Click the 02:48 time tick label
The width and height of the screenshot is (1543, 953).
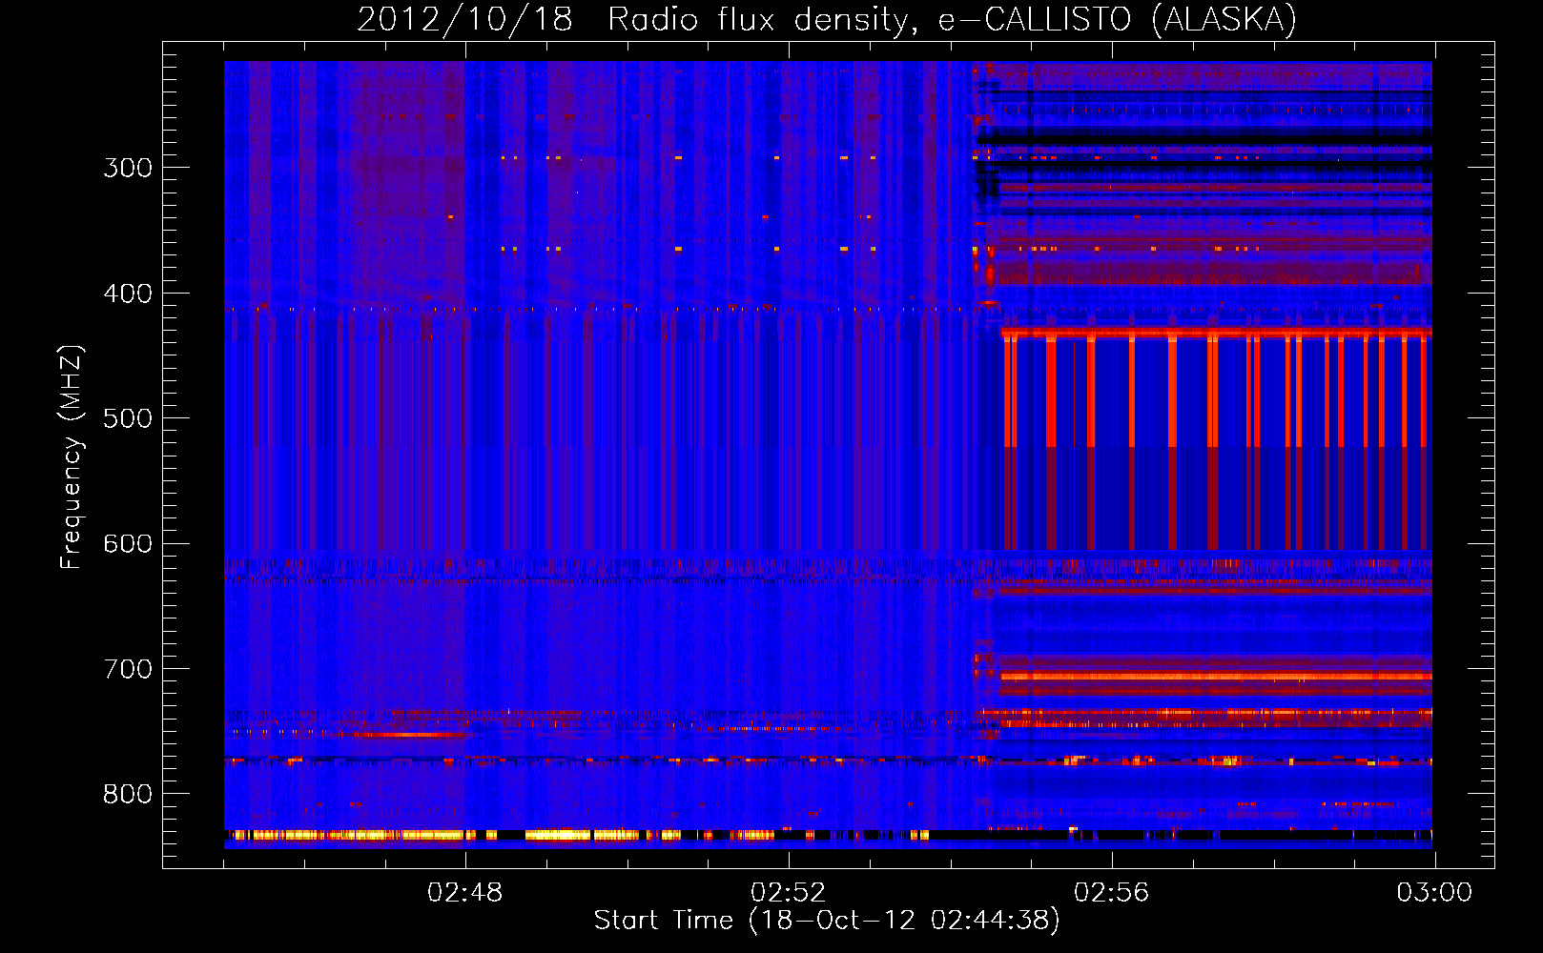(464, 893)
